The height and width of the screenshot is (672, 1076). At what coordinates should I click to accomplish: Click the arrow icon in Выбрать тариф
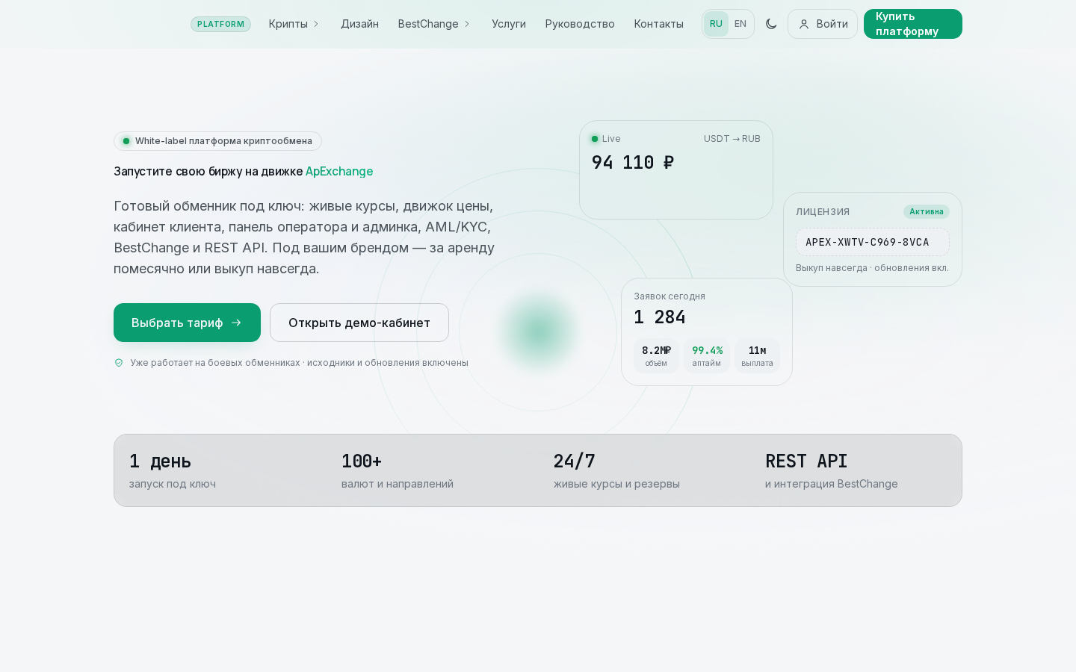tap(236, 323)
